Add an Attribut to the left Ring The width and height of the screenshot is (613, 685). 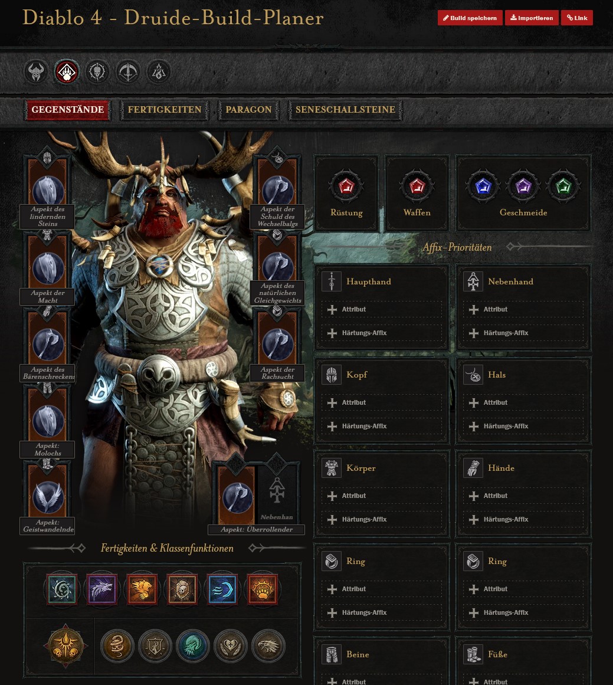[382, 589]
